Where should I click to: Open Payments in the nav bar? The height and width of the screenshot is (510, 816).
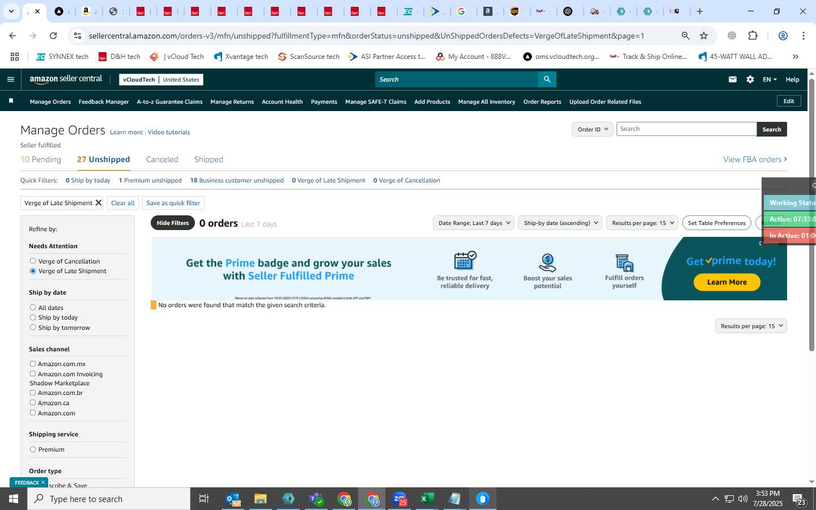(324, 102)
